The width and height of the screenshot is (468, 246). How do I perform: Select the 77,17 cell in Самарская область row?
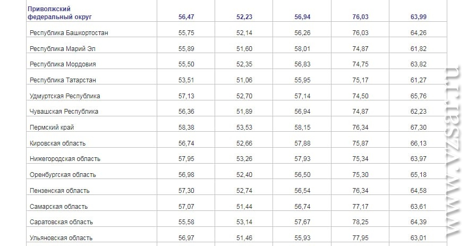(360, 206)
